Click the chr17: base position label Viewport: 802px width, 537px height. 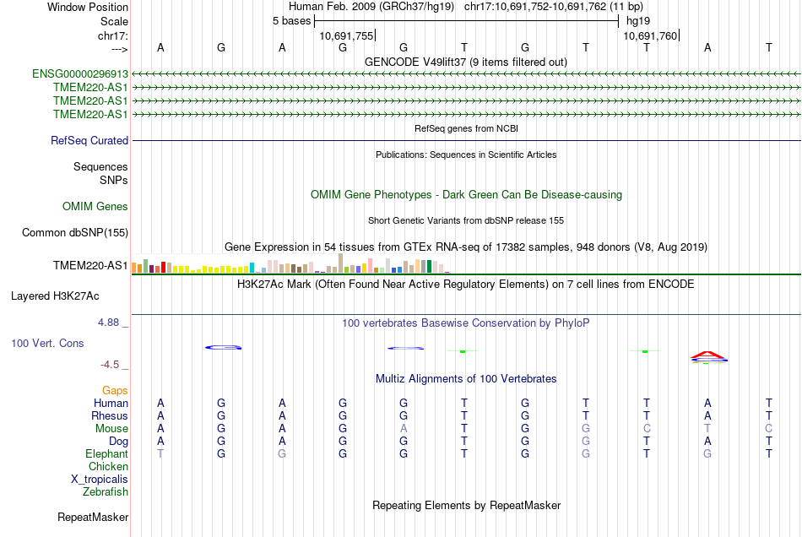tap(112, 35)
